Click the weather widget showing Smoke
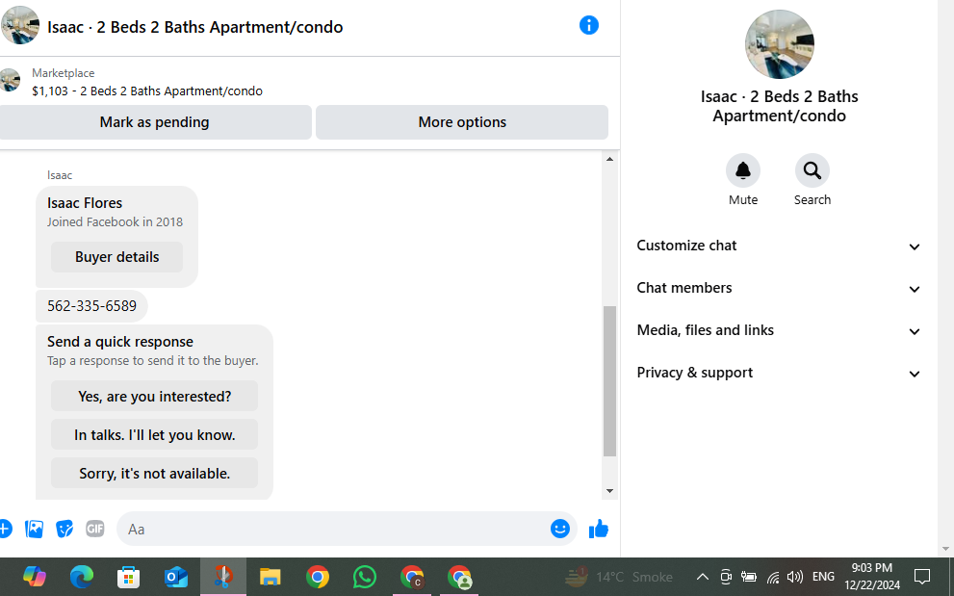 pyautogui.click(x=619, y=577)
